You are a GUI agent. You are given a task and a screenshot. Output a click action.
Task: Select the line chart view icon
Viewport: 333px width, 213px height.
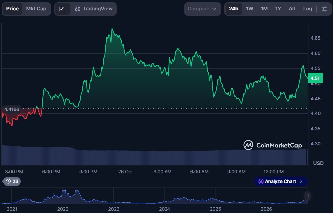62,9
